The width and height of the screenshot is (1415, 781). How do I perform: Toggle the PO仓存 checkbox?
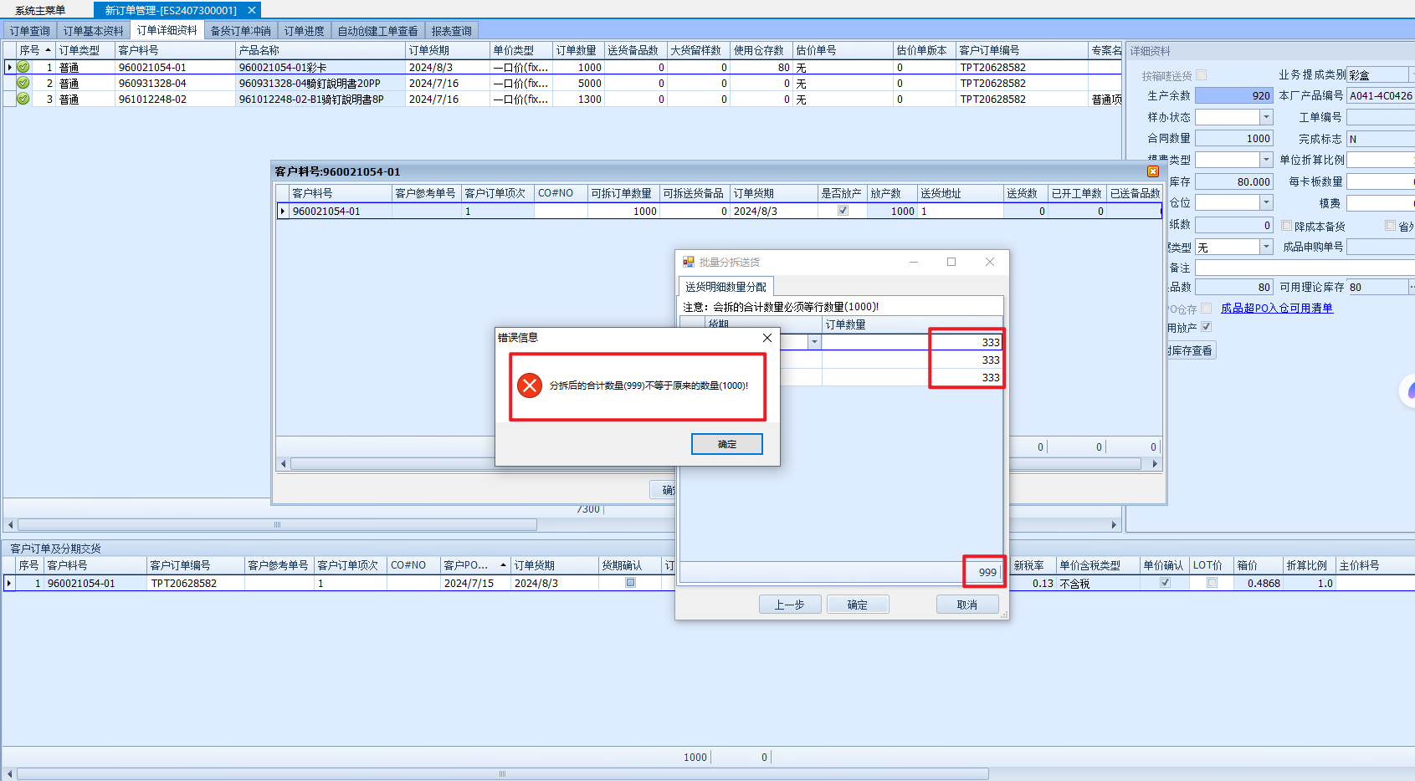click(x=1206, y=309)
